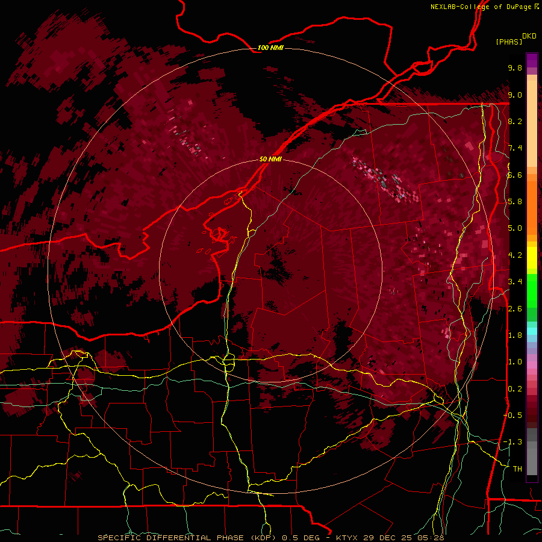This screenshot has width=542, height=542.
Task: Click the 4.2 value on the color scale
Action: pyautogui.click(x=515, y=255)
